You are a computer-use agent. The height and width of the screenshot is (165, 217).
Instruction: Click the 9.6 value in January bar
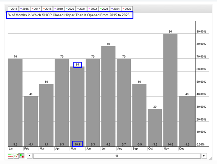15,145
